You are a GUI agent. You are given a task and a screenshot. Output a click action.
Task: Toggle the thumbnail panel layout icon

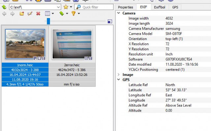pos(110,21)
